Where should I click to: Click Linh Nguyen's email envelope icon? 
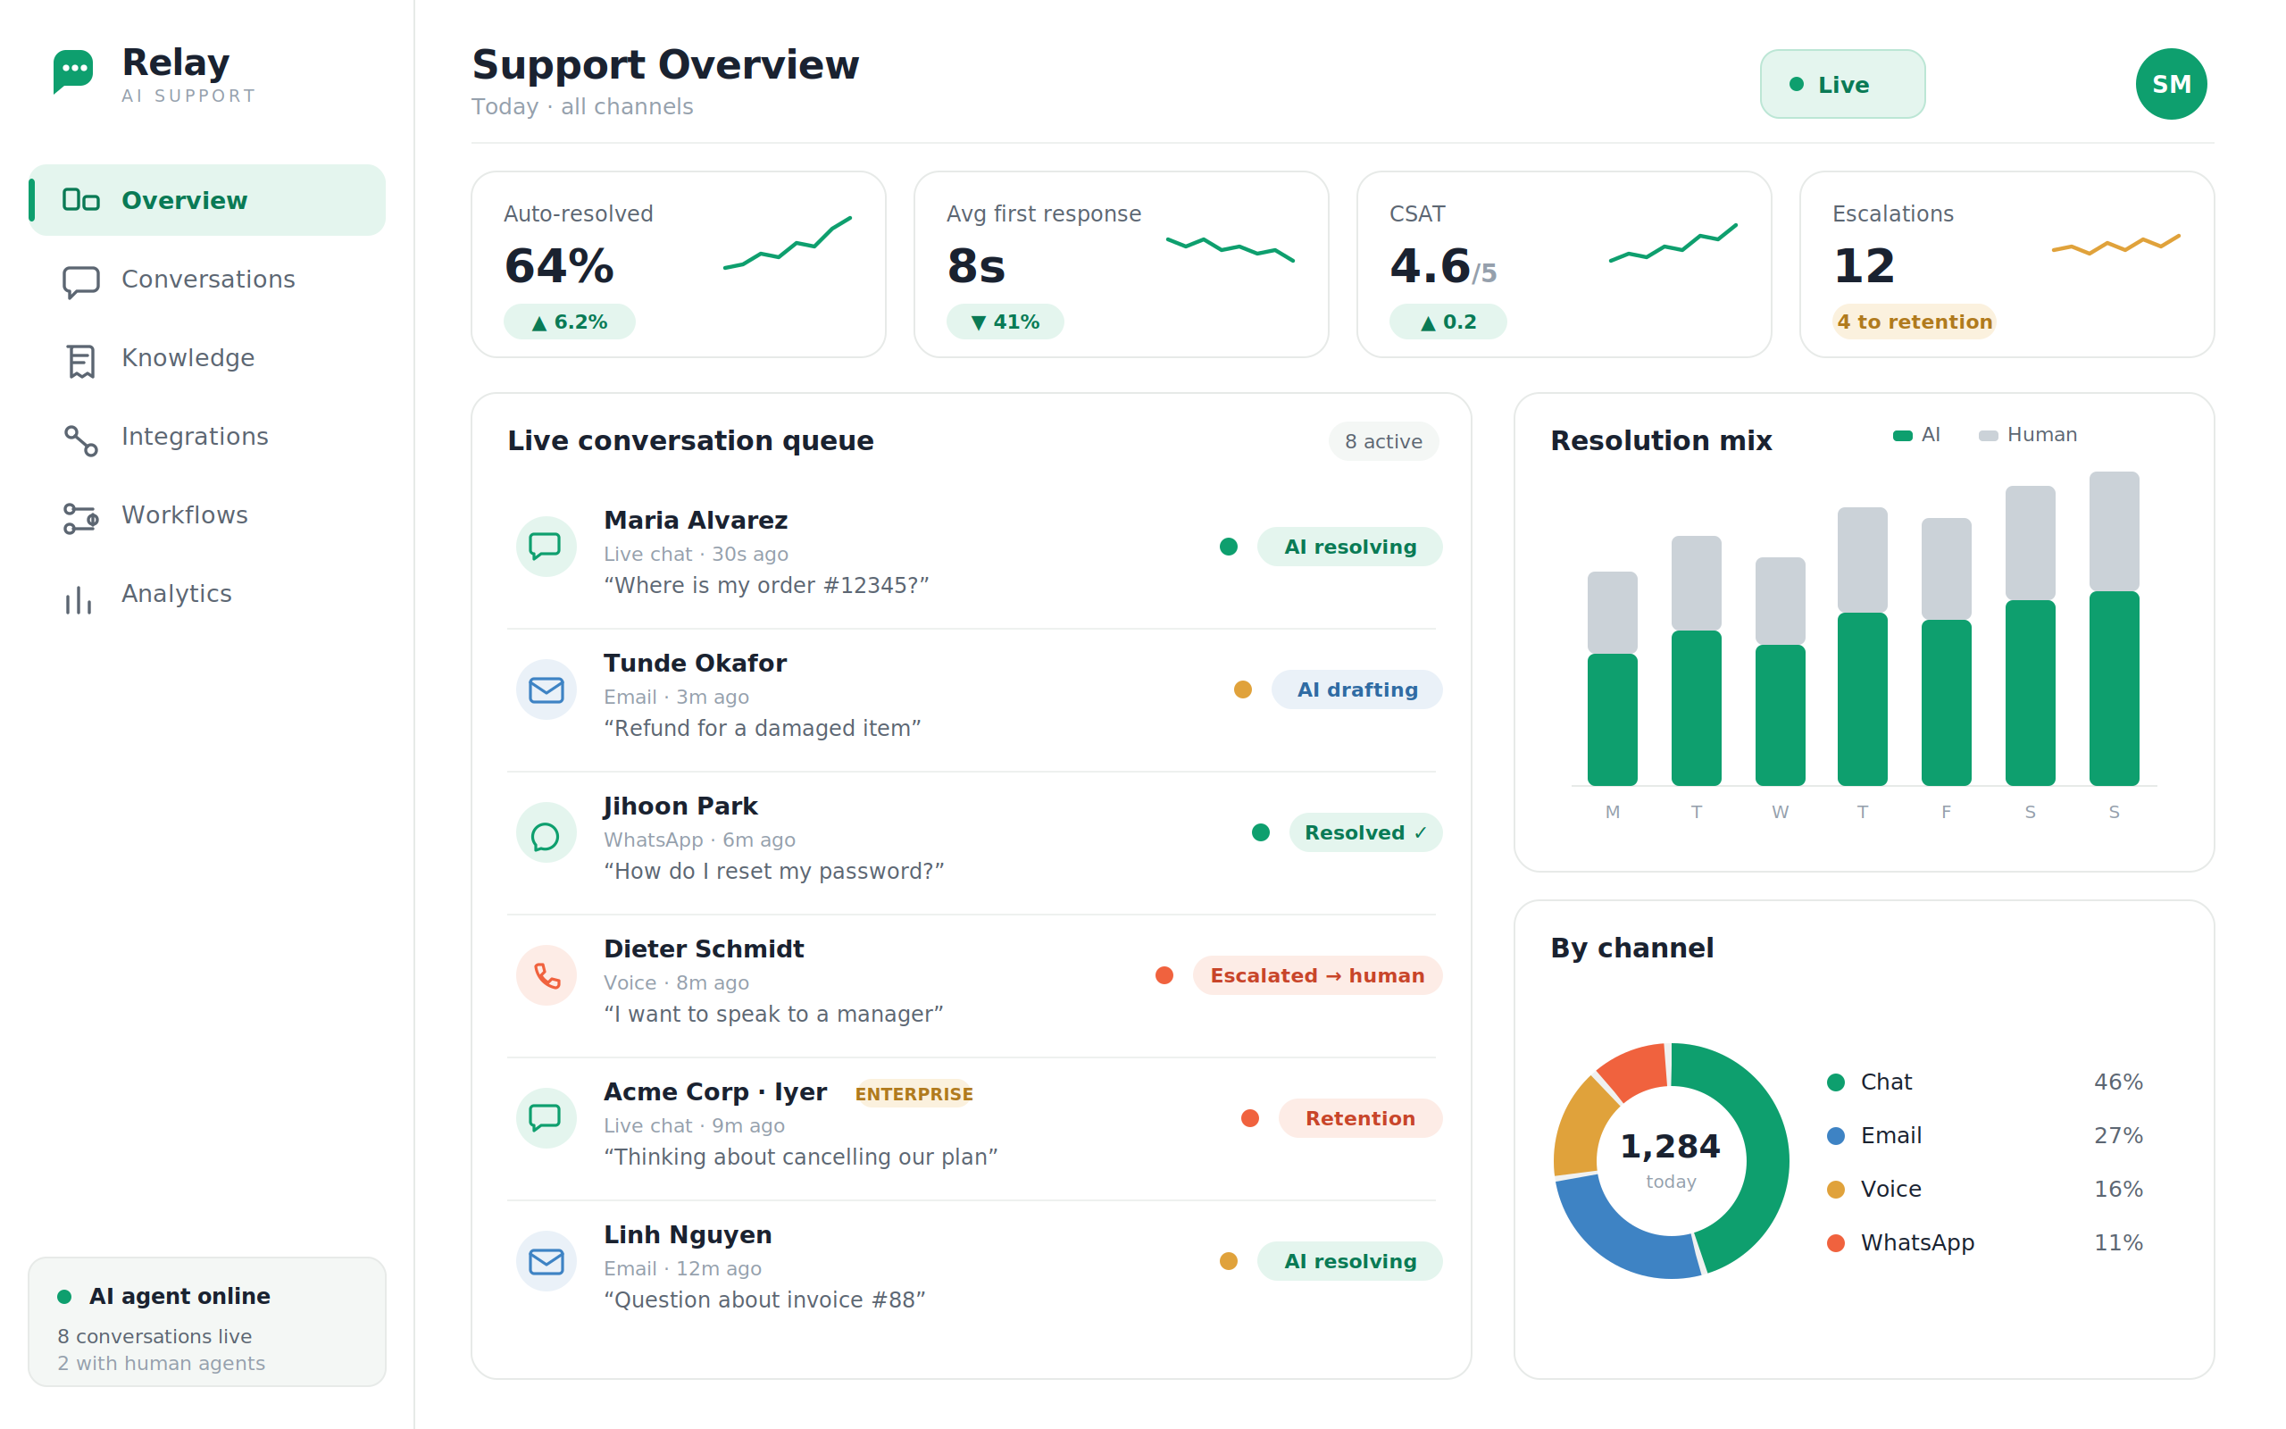tap(546, 1261)
